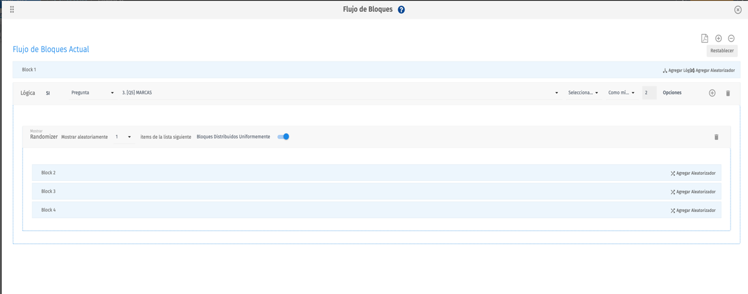Click the options count field showing 2
This screenshot has height=294, width=748.
pyautogui.click(x=649, y=93)
